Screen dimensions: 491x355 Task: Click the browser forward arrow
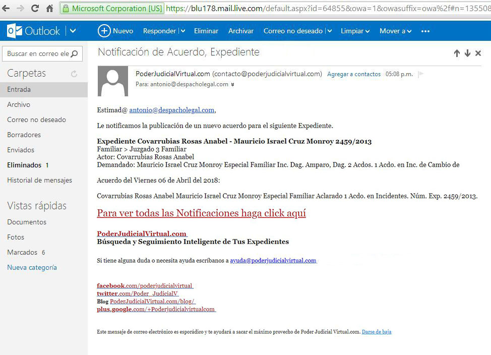20,9
